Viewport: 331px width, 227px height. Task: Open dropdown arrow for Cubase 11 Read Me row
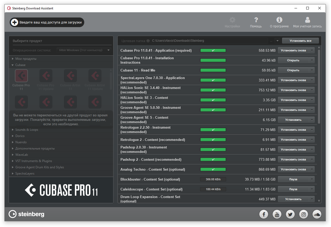click(x=312, y=70)
